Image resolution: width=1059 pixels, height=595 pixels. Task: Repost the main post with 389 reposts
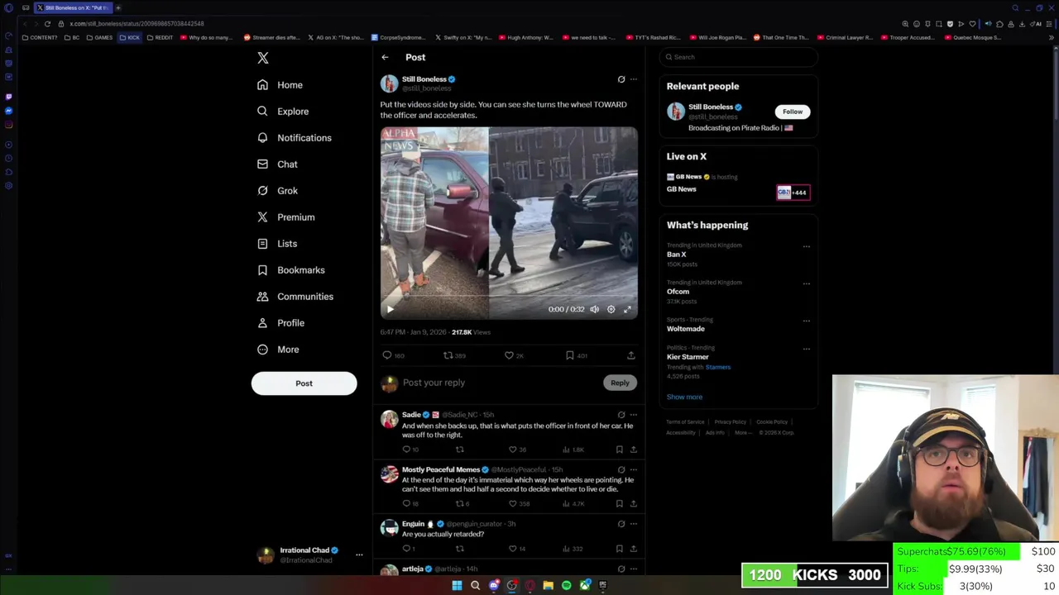pos(454,355)
